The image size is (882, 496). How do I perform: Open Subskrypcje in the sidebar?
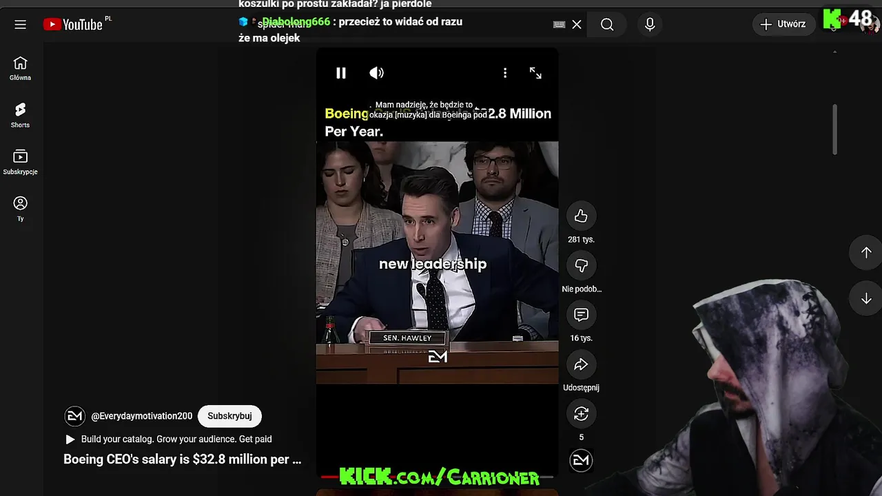pos(20,162)
